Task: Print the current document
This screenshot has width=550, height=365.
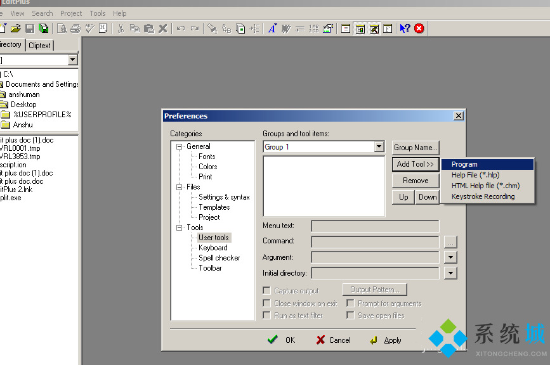Action: (74, 28)
